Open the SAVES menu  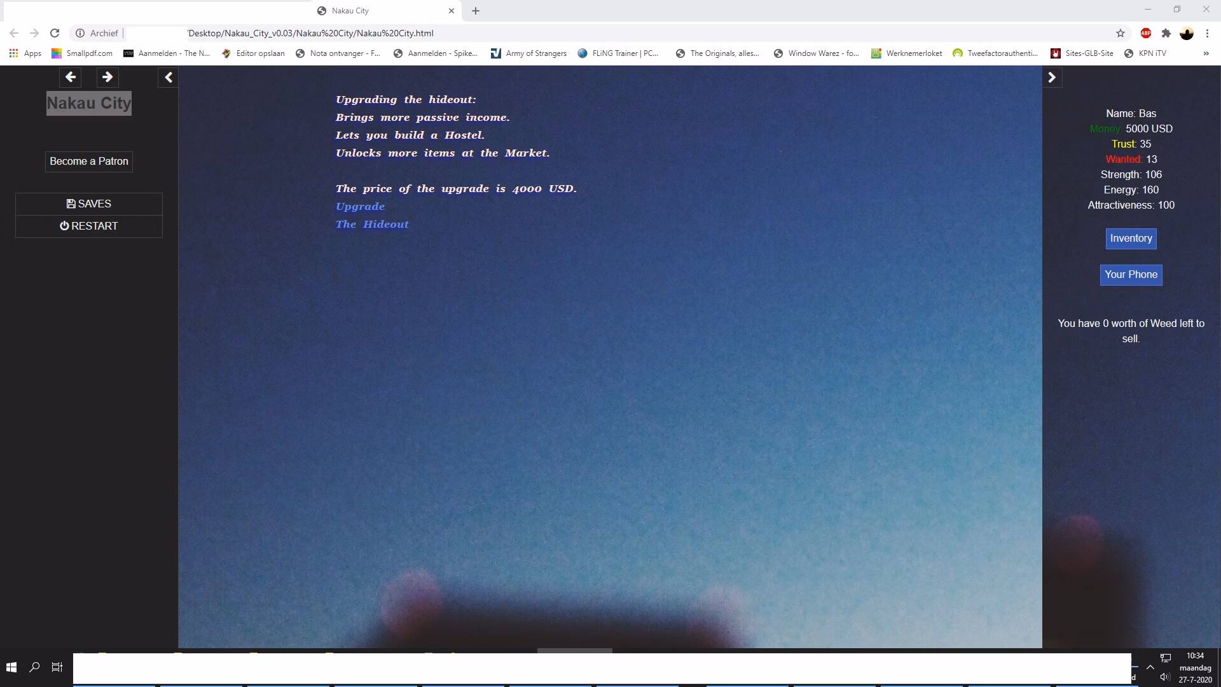(x=89, y=204)
